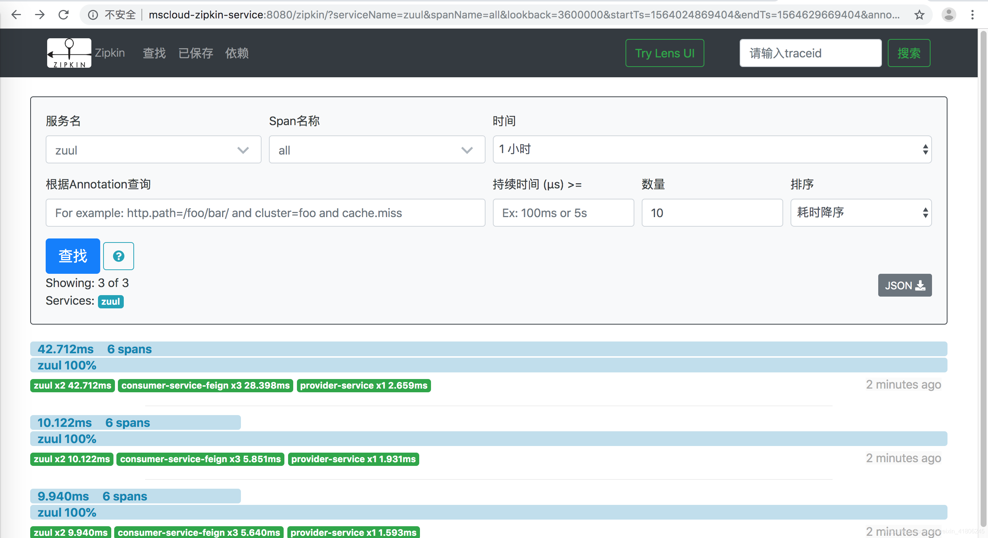This screenshot has height=538, width=988.
Task: Click provider-service x1 2.659ms tag
Action: coord(364,386)
